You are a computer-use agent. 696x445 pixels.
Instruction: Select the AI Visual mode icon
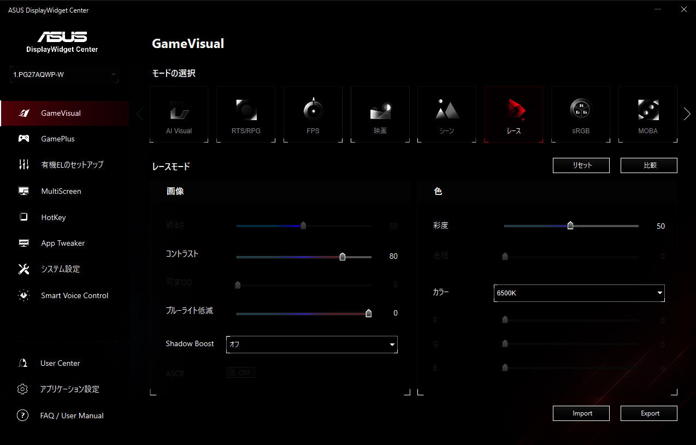[179, 111]
